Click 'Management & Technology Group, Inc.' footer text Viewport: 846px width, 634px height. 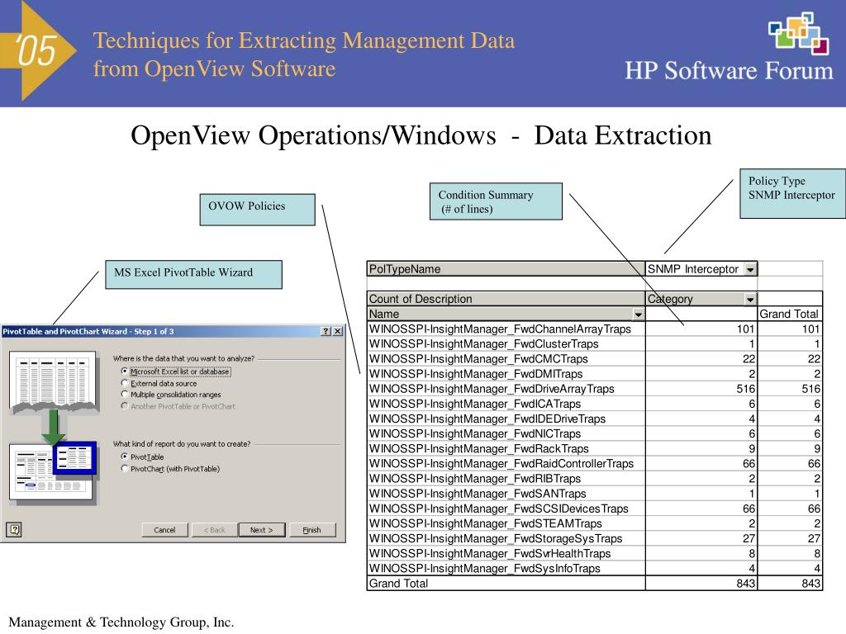[121, 622]
